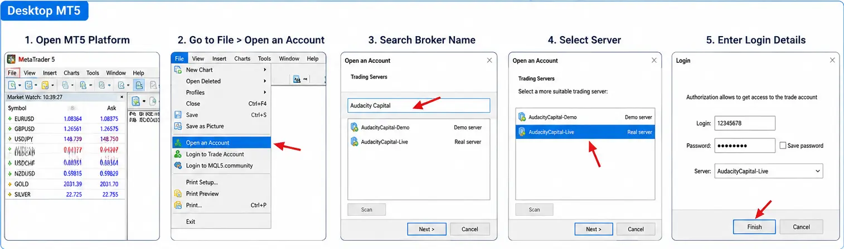Click Scan button in step 4 Select Server dialog
Image resolution: width=844 pixels, height=249 pixels.
click(534, 210)
